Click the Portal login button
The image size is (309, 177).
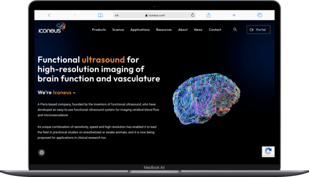click(x=258, y=29)
